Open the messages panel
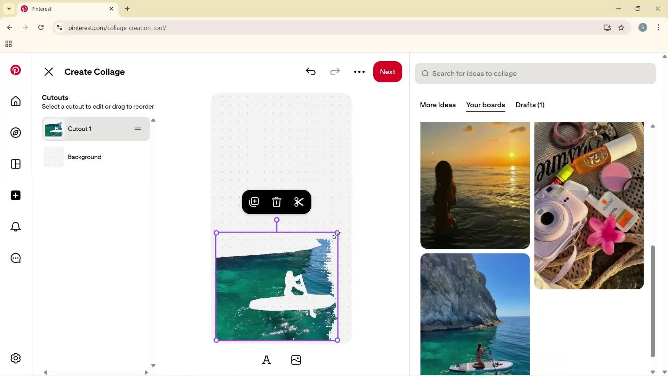This screenshot has width=668, height=376. (15, 258)
